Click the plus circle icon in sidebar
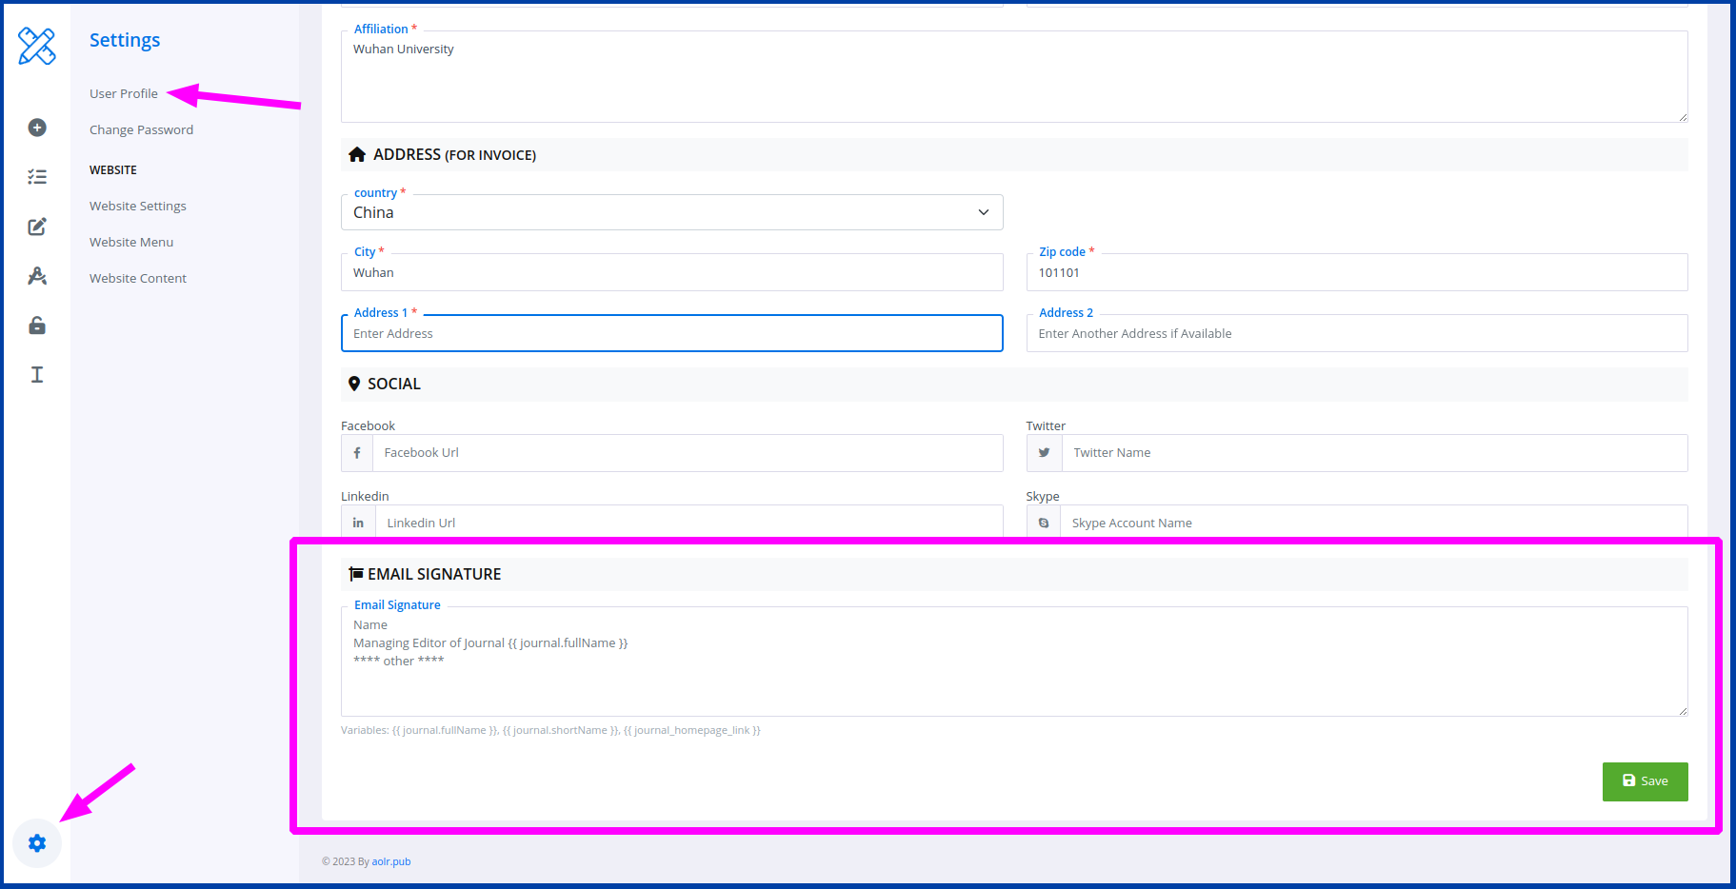This screenshot has width=1736, height=889. [x=37, y=128]
